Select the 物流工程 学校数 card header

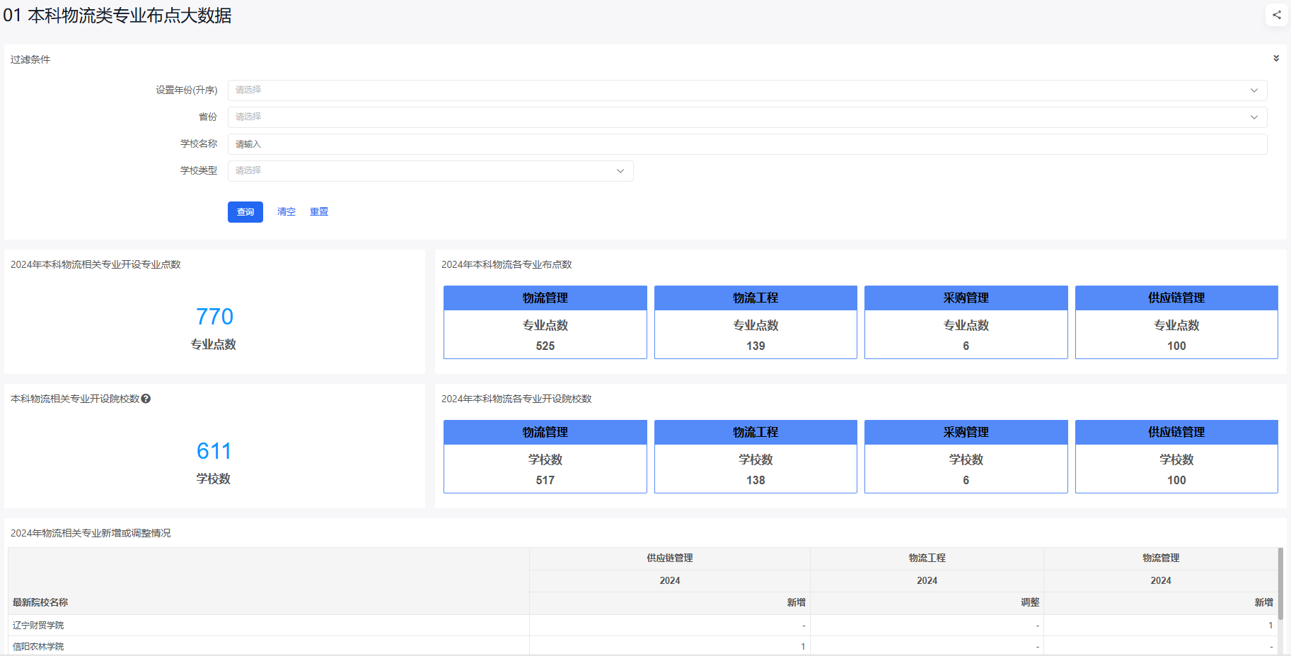point(756,433)
